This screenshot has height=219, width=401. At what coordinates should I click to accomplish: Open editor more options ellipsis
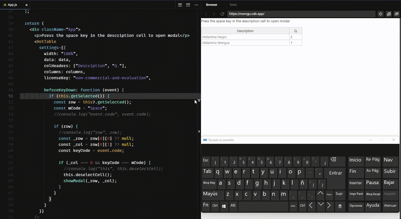pyautogui.click(x=196, y=5)
